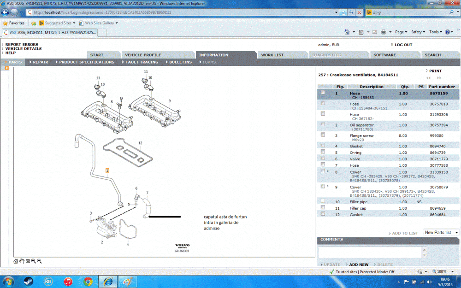This screenshot has width=461, height=288.
Task: Open Google Chrome from the taskbar
Action: 88,282
